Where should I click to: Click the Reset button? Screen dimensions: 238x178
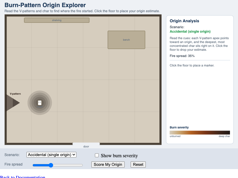(x=138, y=165)
